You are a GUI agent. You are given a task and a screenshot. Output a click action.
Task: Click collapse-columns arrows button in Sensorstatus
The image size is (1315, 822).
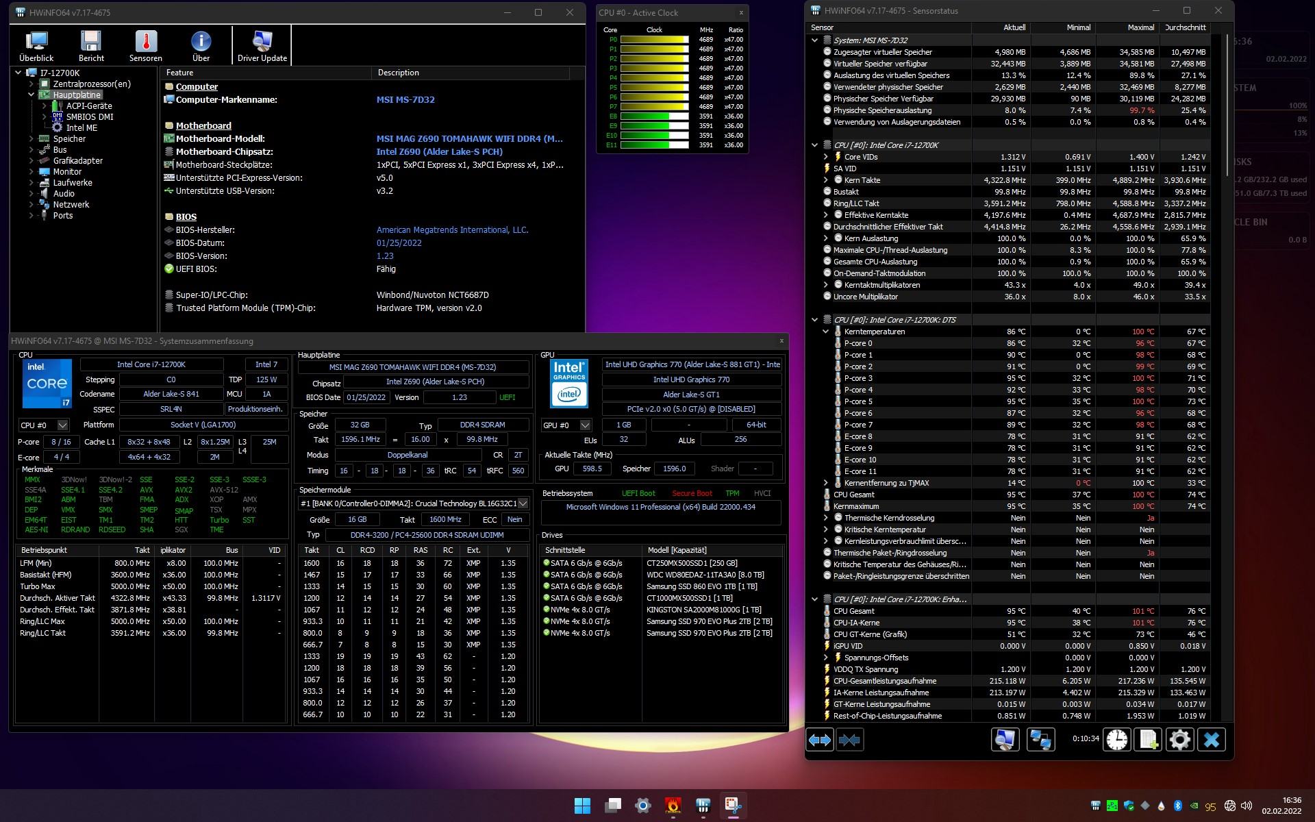(x=849, y=740)
